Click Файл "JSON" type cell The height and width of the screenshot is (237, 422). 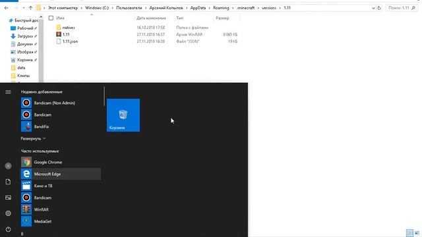187,41
